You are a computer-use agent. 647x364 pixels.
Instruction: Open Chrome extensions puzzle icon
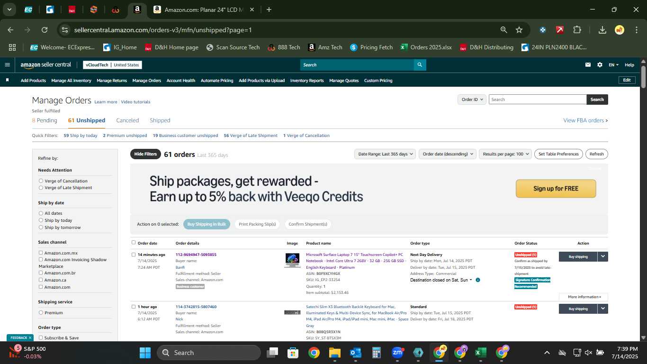coord(577,30)
